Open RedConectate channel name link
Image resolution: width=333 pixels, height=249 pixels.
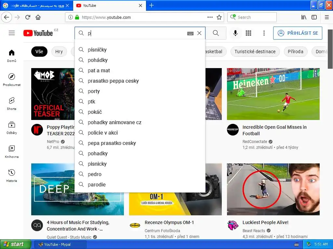click(x=255, y=141)
